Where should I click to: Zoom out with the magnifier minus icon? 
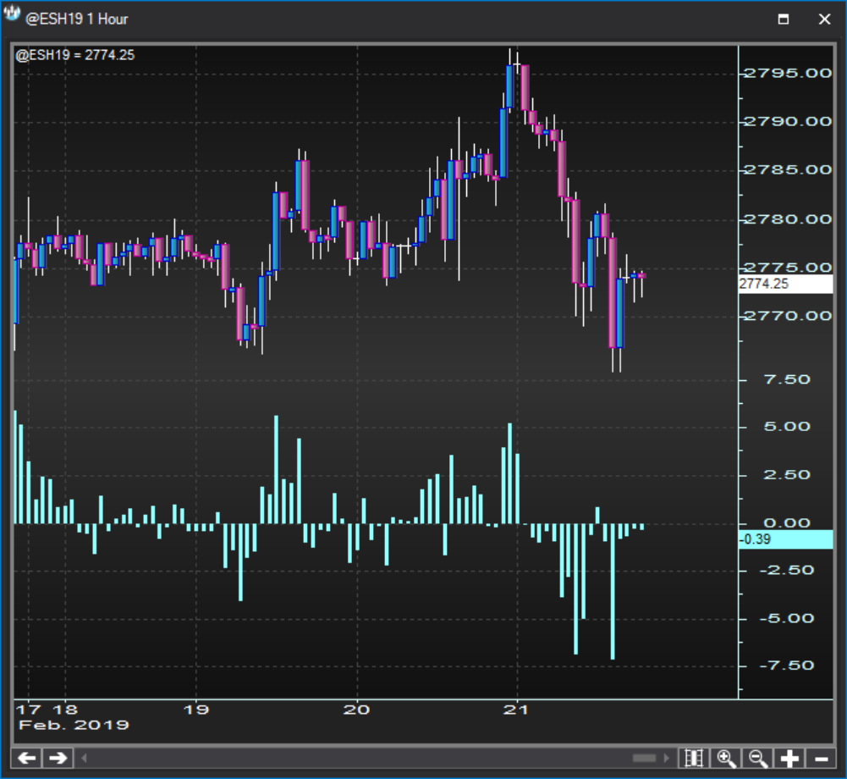[757, 758]
